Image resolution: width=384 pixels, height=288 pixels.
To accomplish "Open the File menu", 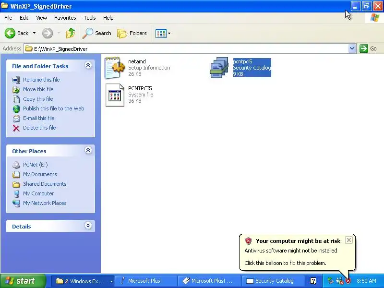I will coord(8,18).
